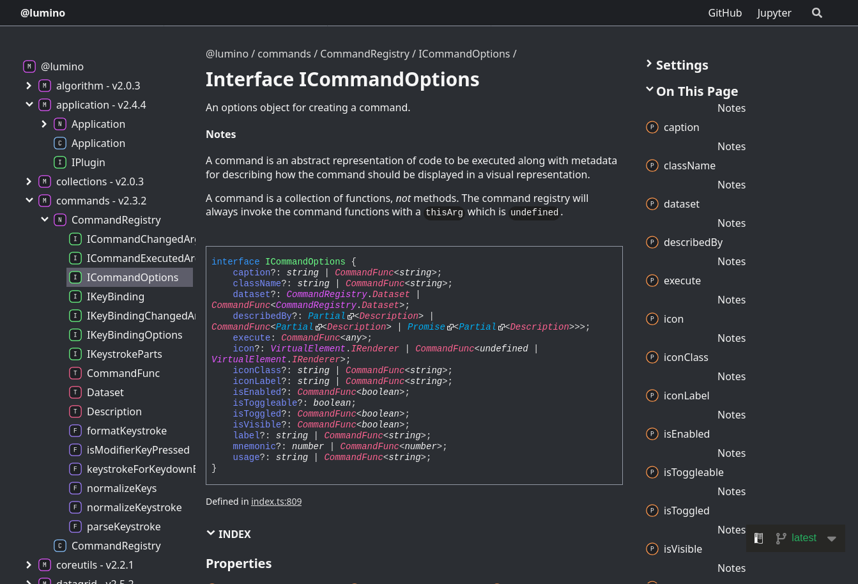The width and height of the screenshot is (858, 584).
Task: Collapse the CommandRegistry namespace node
Action: pos(44,220)
